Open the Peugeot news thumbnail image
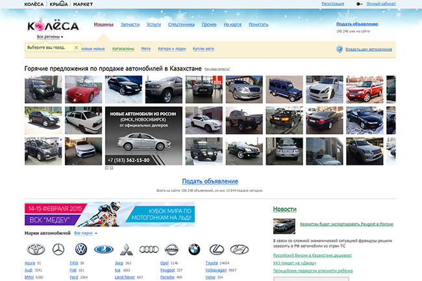Image resolution: width=422 pixels, height=281 pixels. pyautogui.click(x=284, y=226)
